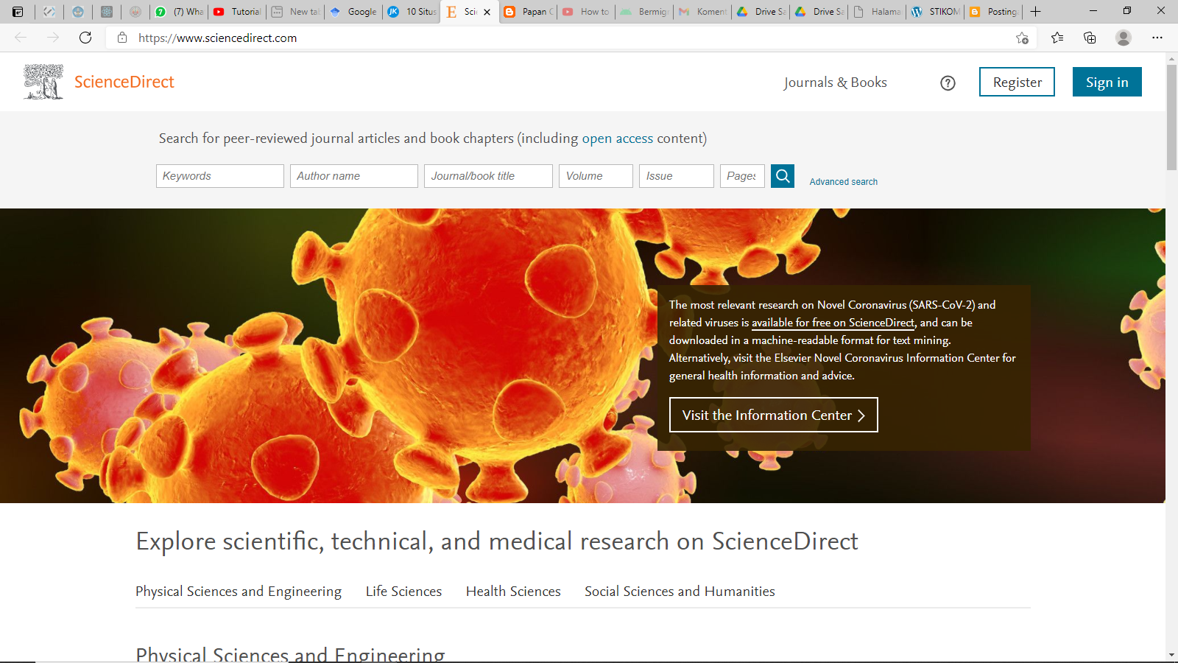Switch to the 10 Situs tab
Image resolution: width=1178 pixels, height=663 pixels.
[x=412, y=11]
